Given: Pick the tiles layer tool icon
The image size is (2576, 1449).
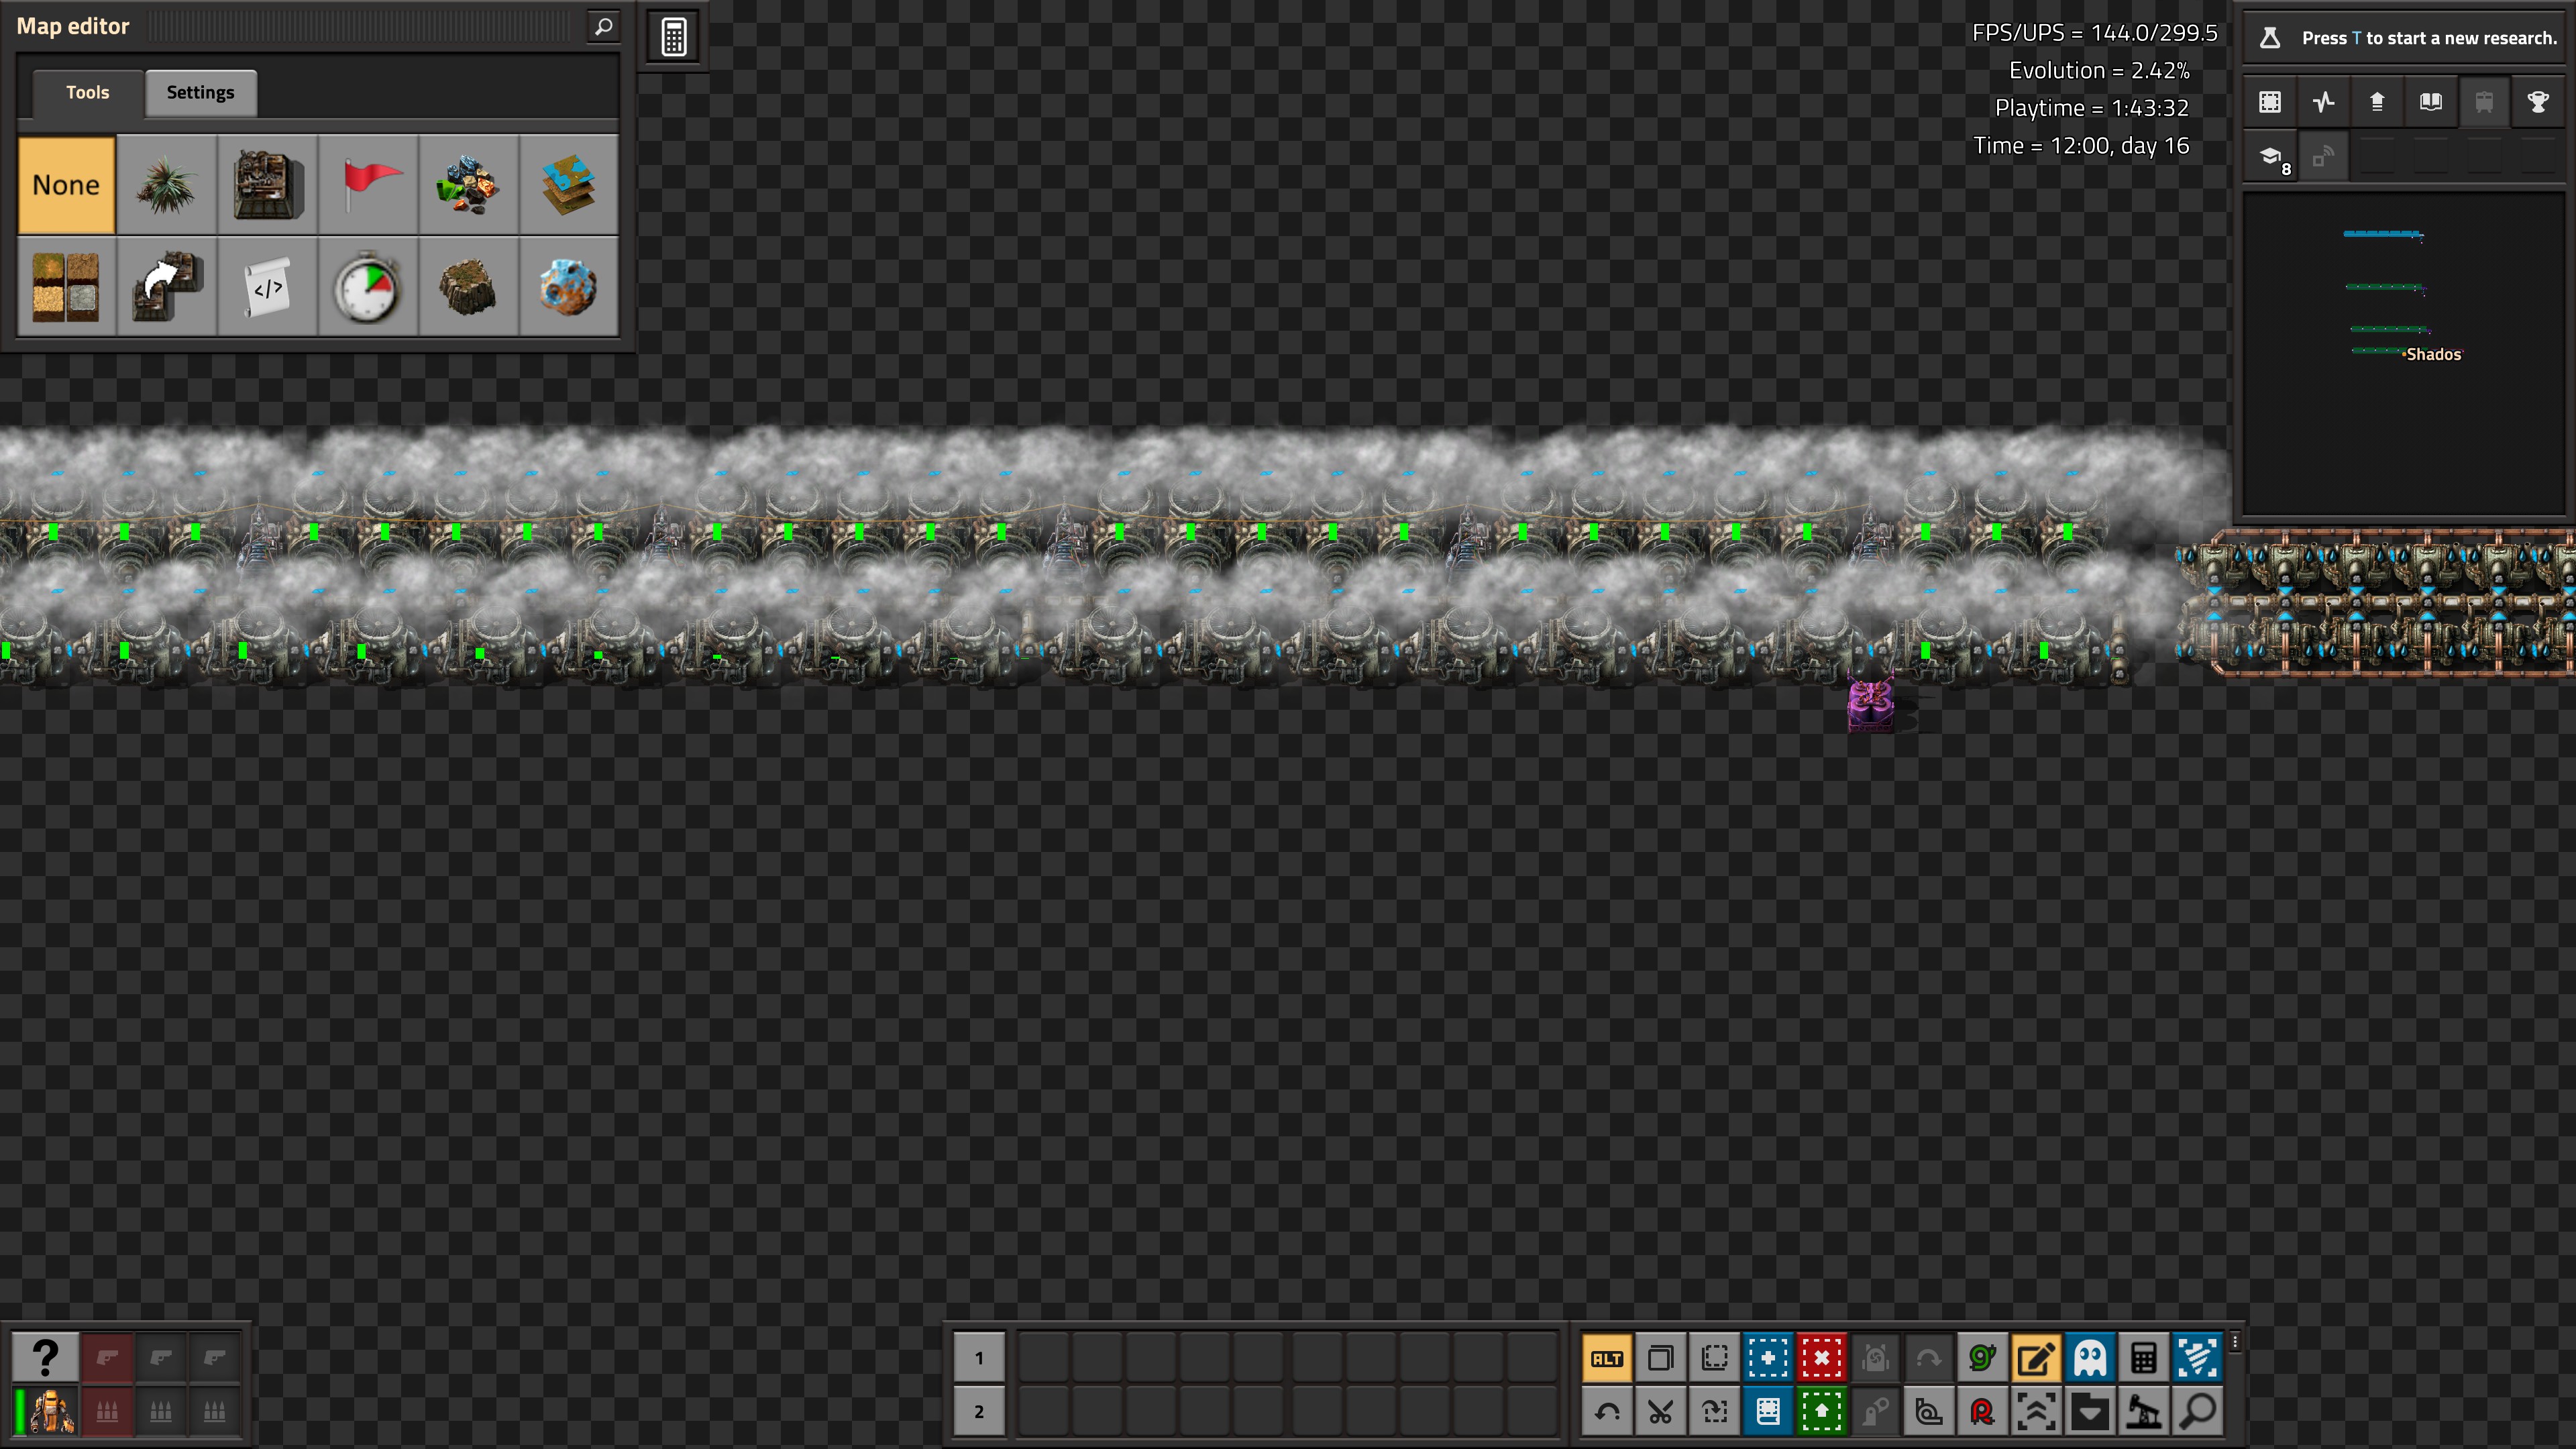Looking at the screenshot, I should [x=568, y=185].
